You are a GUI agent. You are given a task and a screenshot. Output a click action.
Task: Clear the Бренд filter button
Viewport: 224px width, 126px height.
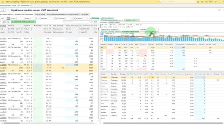point(39,19)
